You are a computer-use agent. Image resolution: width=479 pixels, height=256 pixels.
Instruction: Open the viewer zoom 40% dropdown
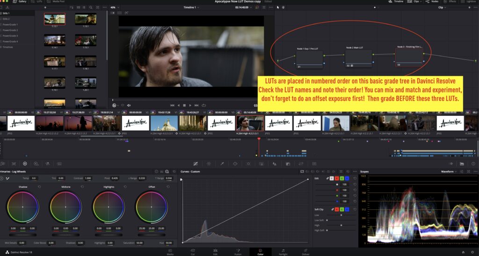(115, 7)
